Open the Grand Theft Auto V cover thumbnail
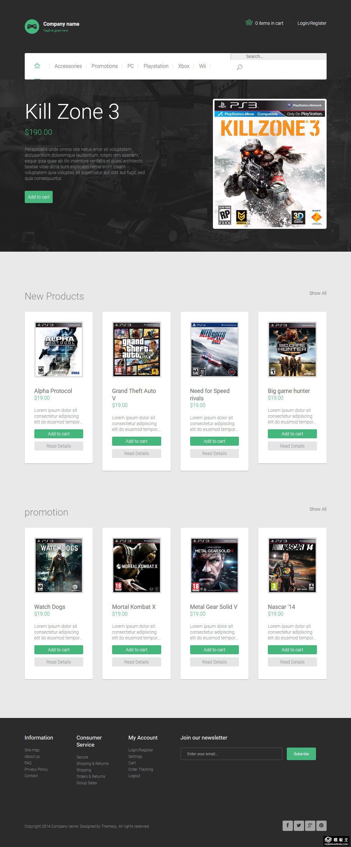 click(x=136, y=349)
